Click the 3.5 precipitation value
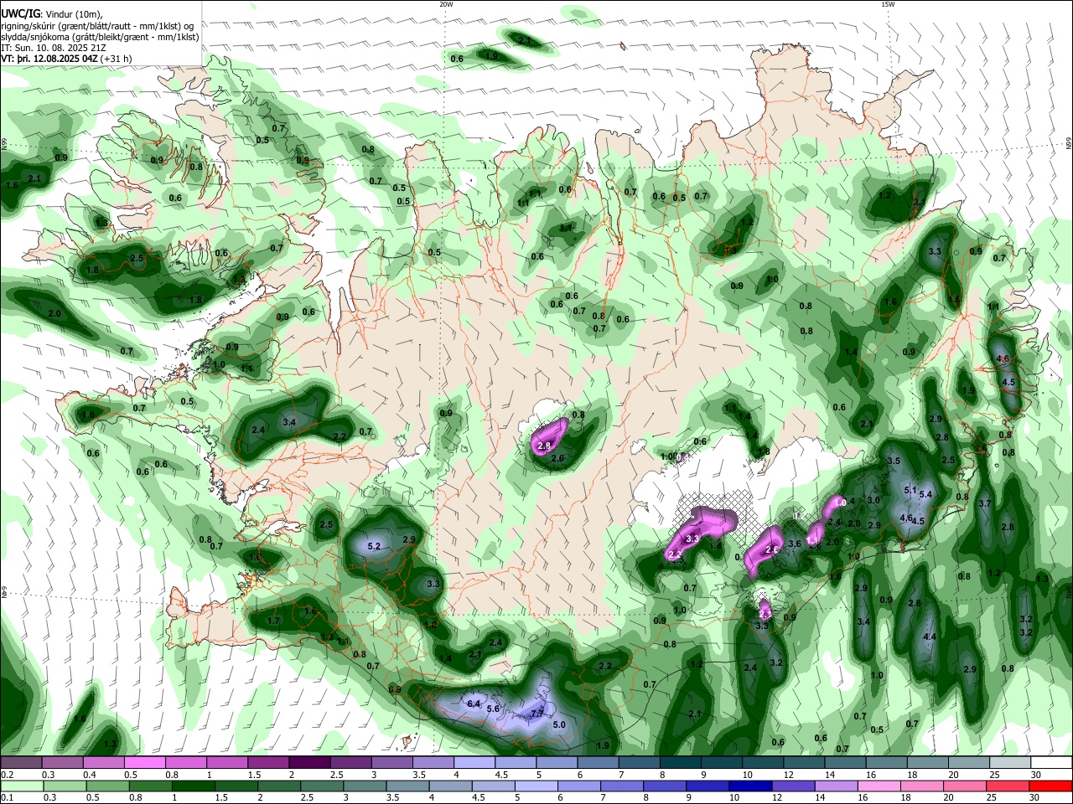Viewport: 1073px width, 804px height. [894, 461]
